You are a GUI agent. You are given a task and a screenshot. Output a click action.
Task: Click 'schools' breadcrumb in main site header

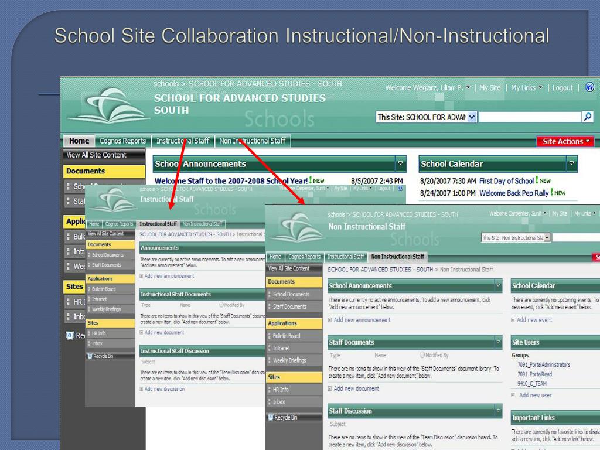point(166,83)
